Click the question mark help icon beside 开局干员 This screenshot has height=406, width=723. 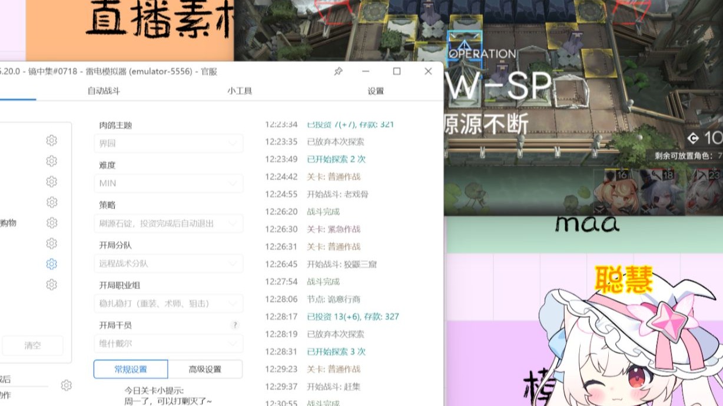pyautogui.click(x=235, y=325)
